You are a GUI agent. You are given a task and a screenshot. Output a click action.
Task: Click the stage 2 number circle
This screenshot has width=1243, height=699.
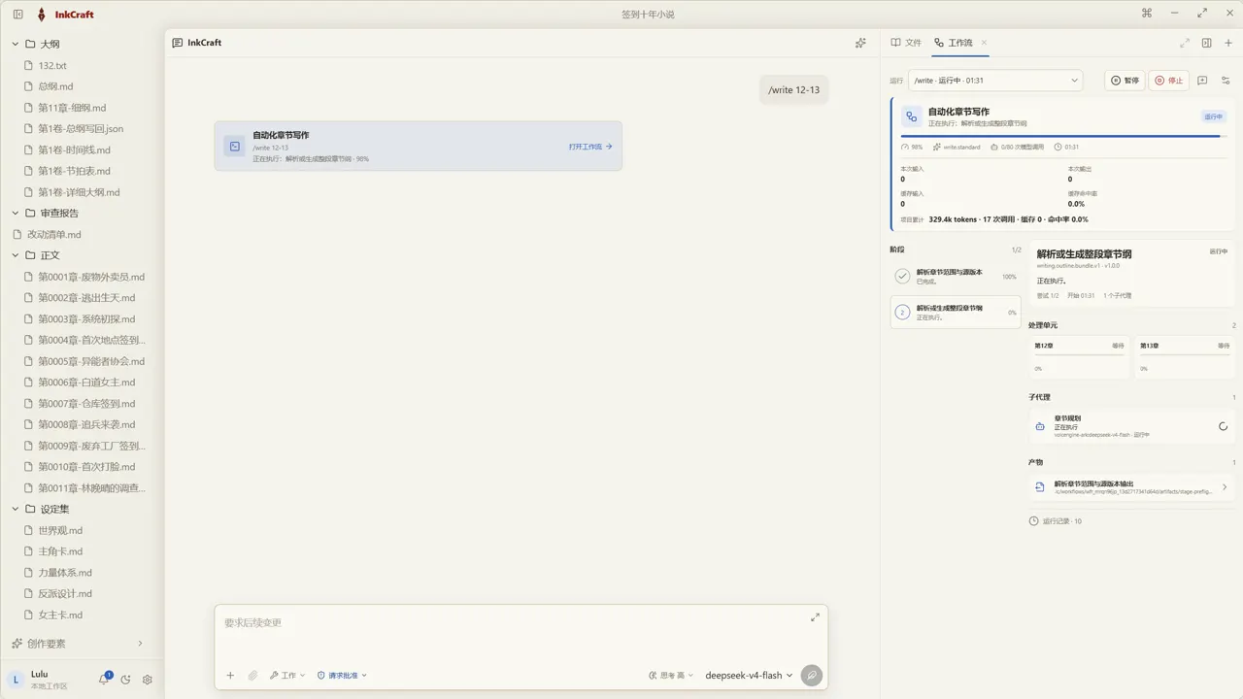pos(902,313)
